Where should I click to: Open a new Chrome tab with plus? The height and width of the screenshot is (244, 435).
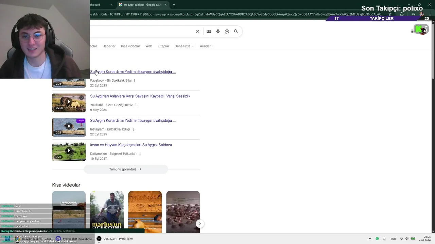174,5
